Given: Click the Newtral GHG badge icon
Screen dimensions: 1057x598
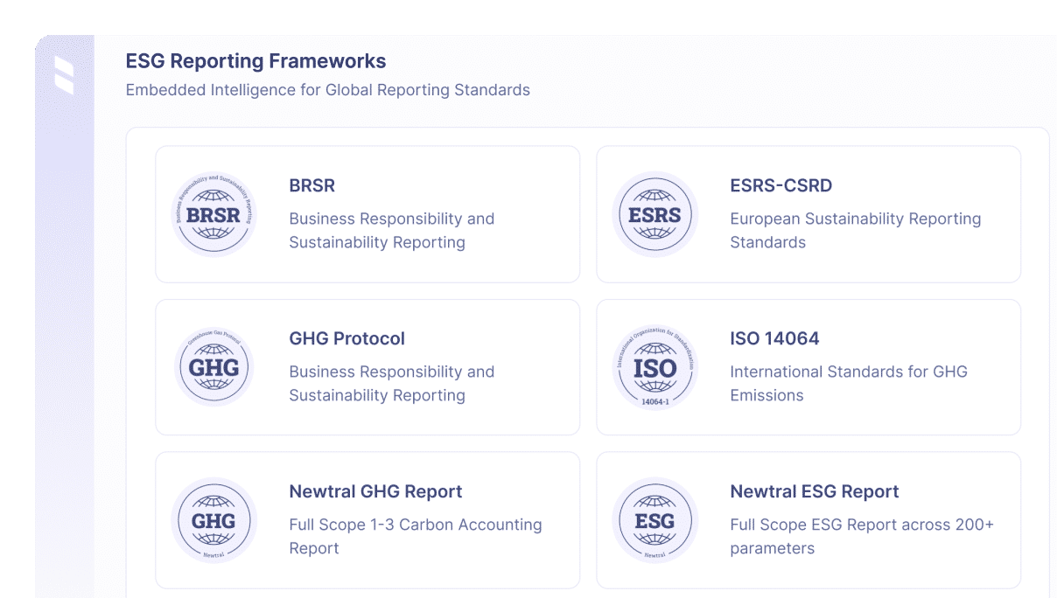Looking at the screenshot, I should pyautogui.click(x=213, y=520).
